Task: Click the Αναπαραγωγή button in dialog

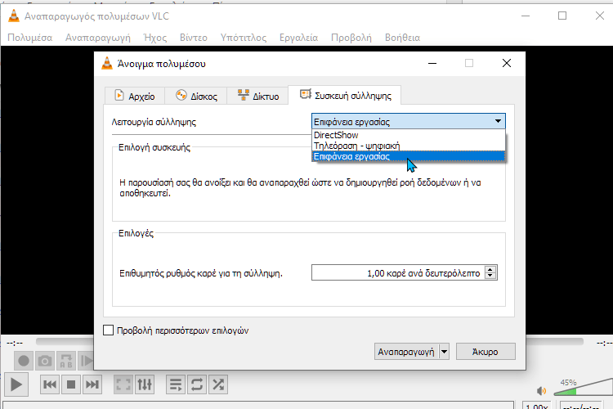Action: (406, 352)
